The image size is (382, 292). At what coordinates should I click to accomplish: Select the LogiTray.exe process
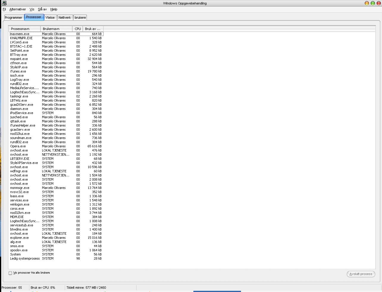point(56,80)
